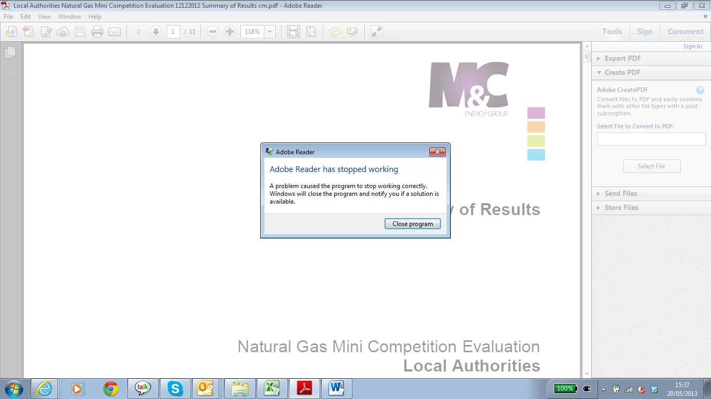Click the fit width scrolling mode icon
The width and height of the screenshot is (711, 399).
point(294,32)
